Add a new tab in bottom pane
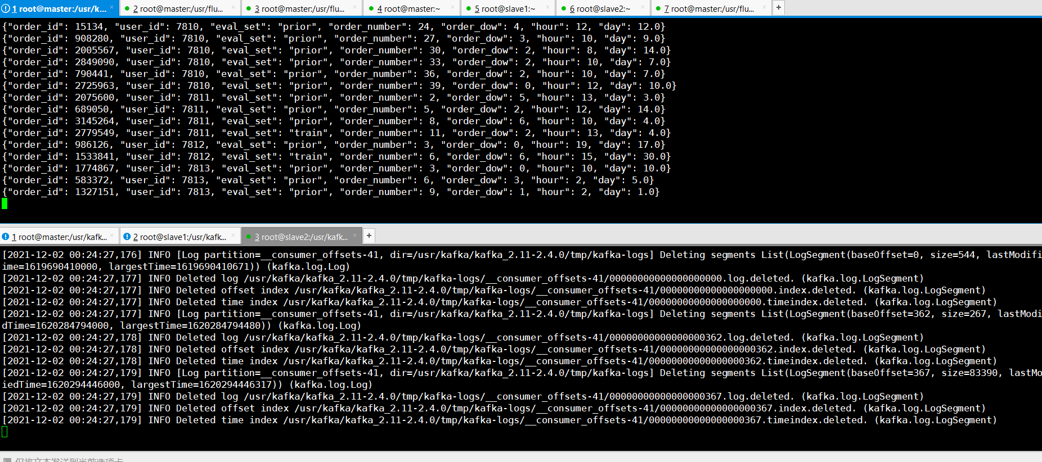1042x462 pixels. 369,235
